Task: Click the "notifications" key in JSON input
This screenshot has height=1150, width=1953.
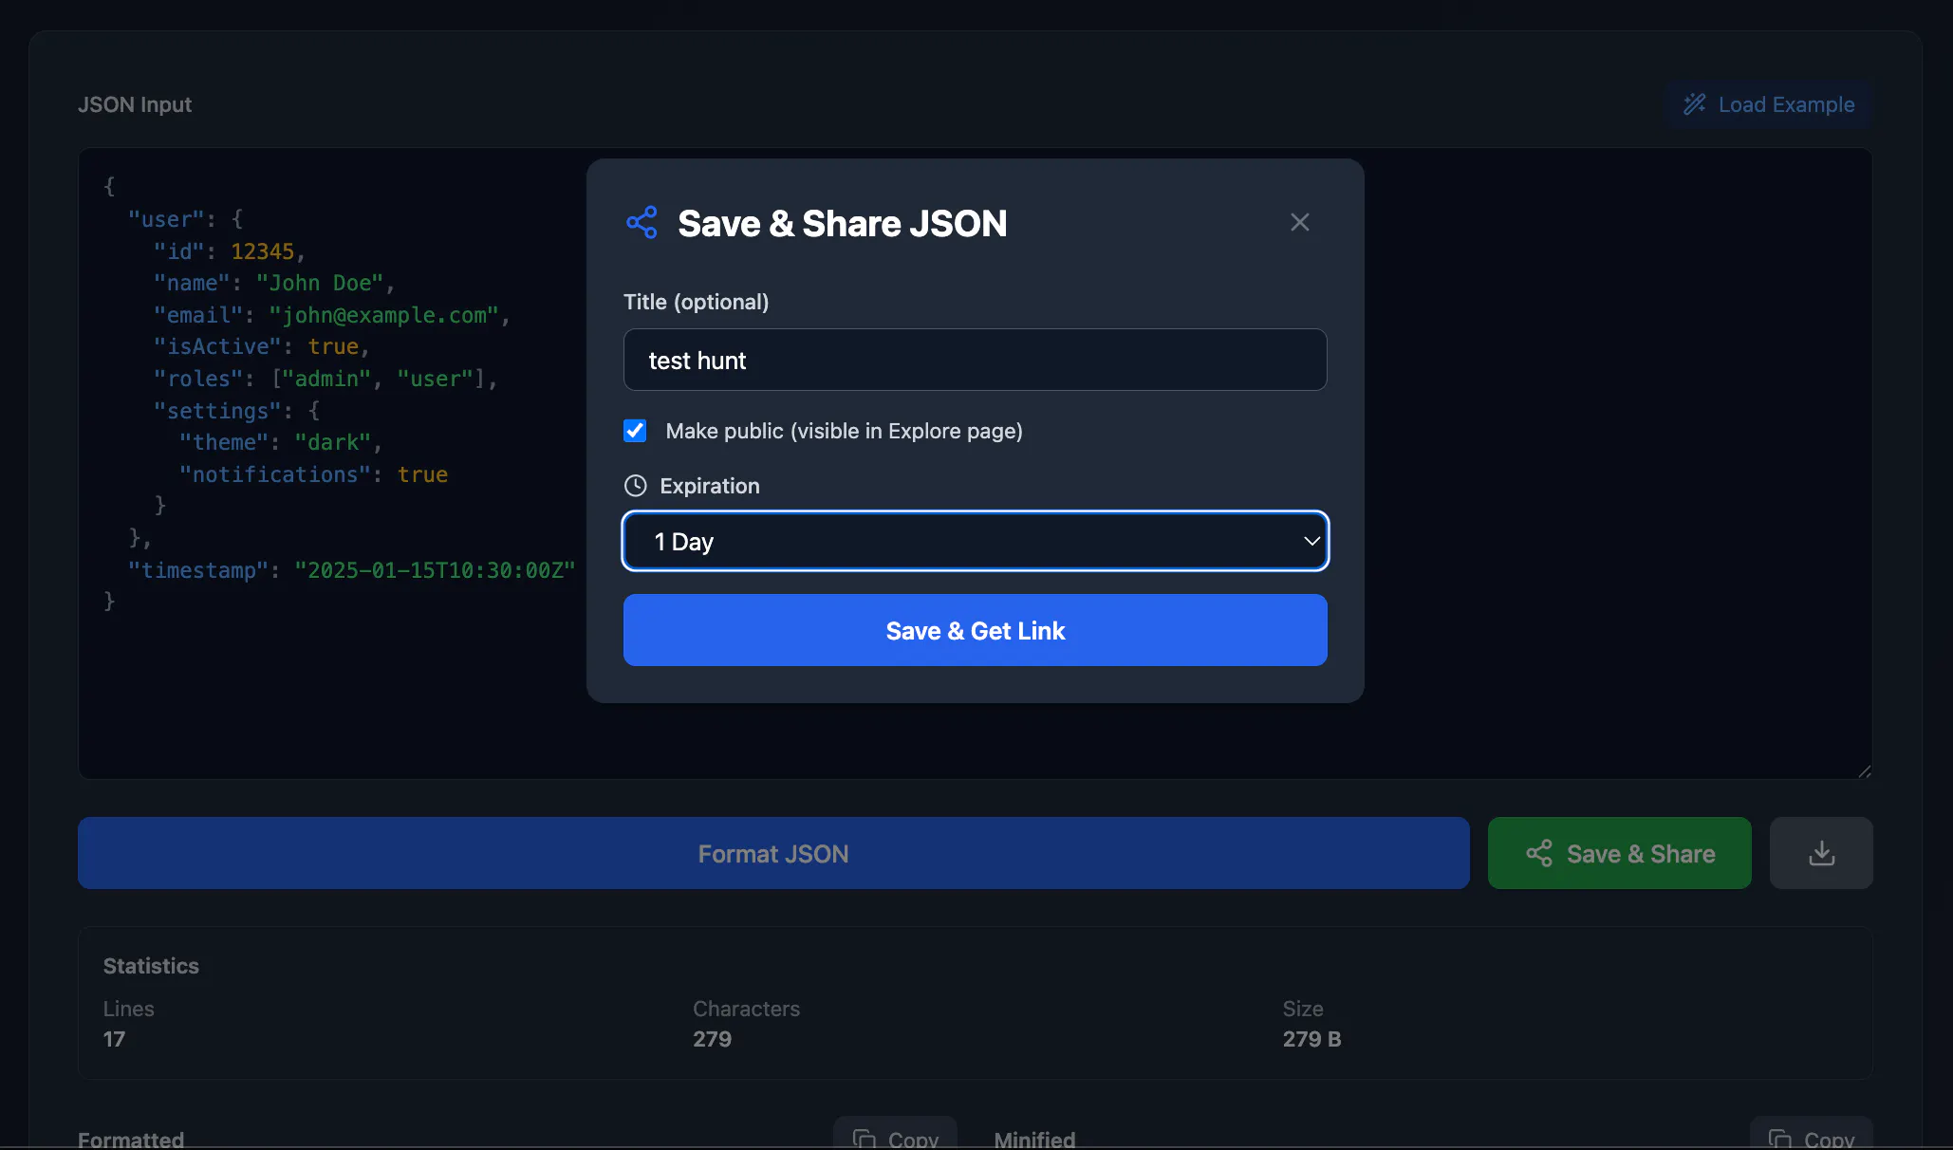Action: pyautogui.click(x=274, y=474)
